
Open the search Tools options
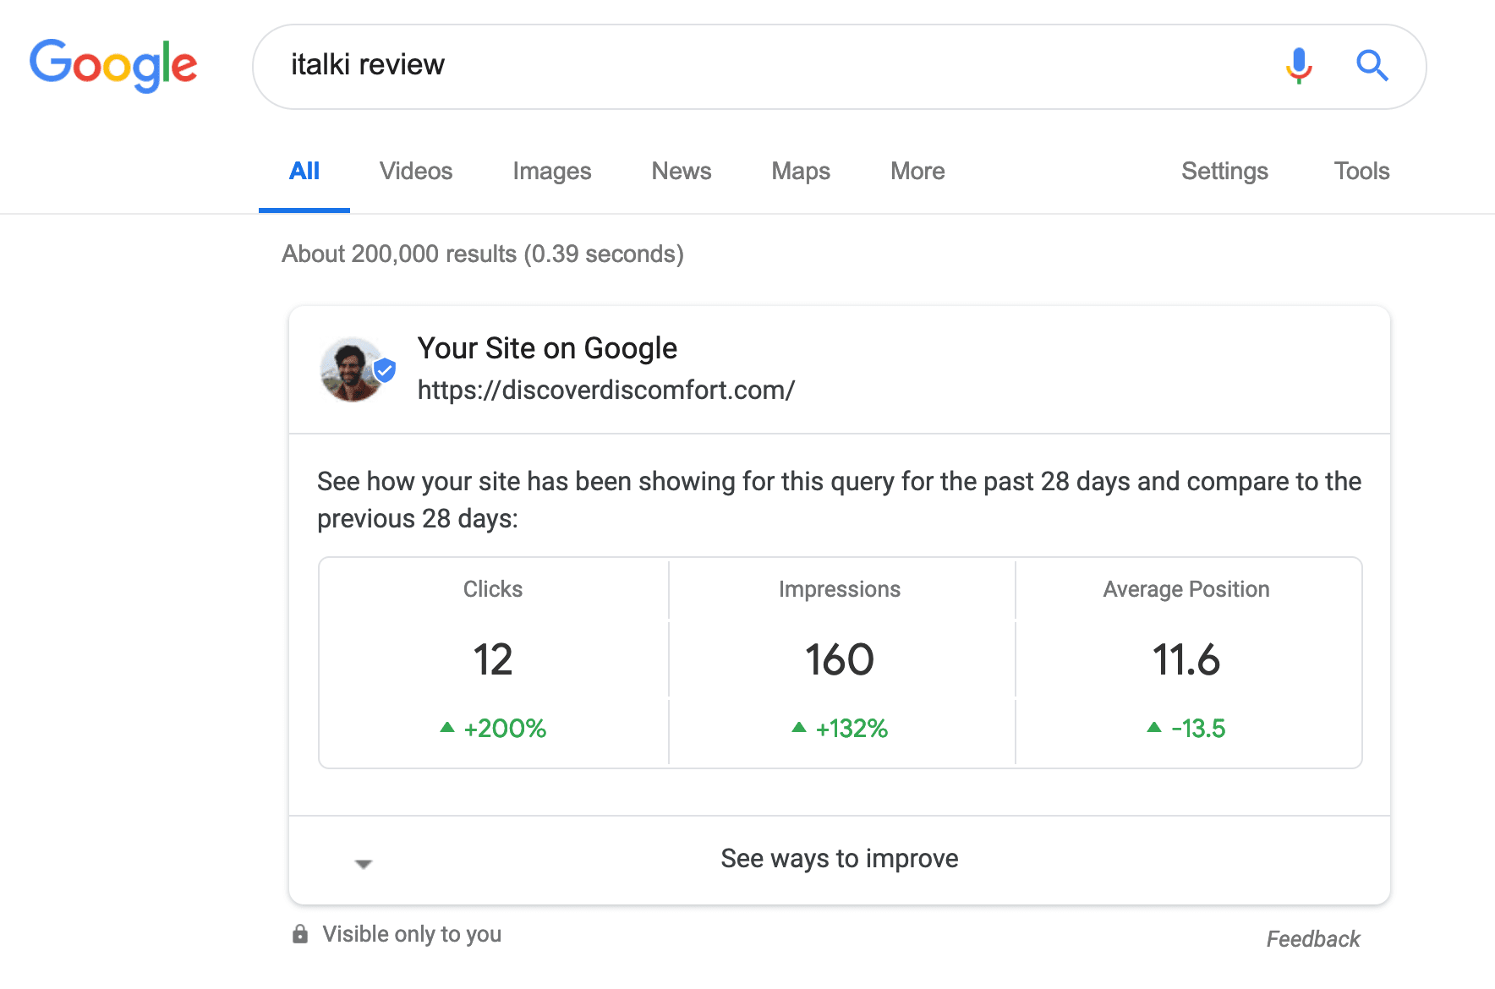click(1361, 172)
